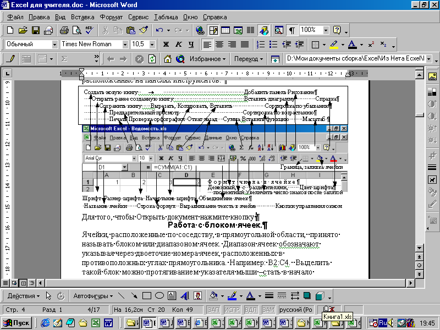Toggle ЗАП in the status bar
This screenshot has width=440, height=330.
(213, 310)
